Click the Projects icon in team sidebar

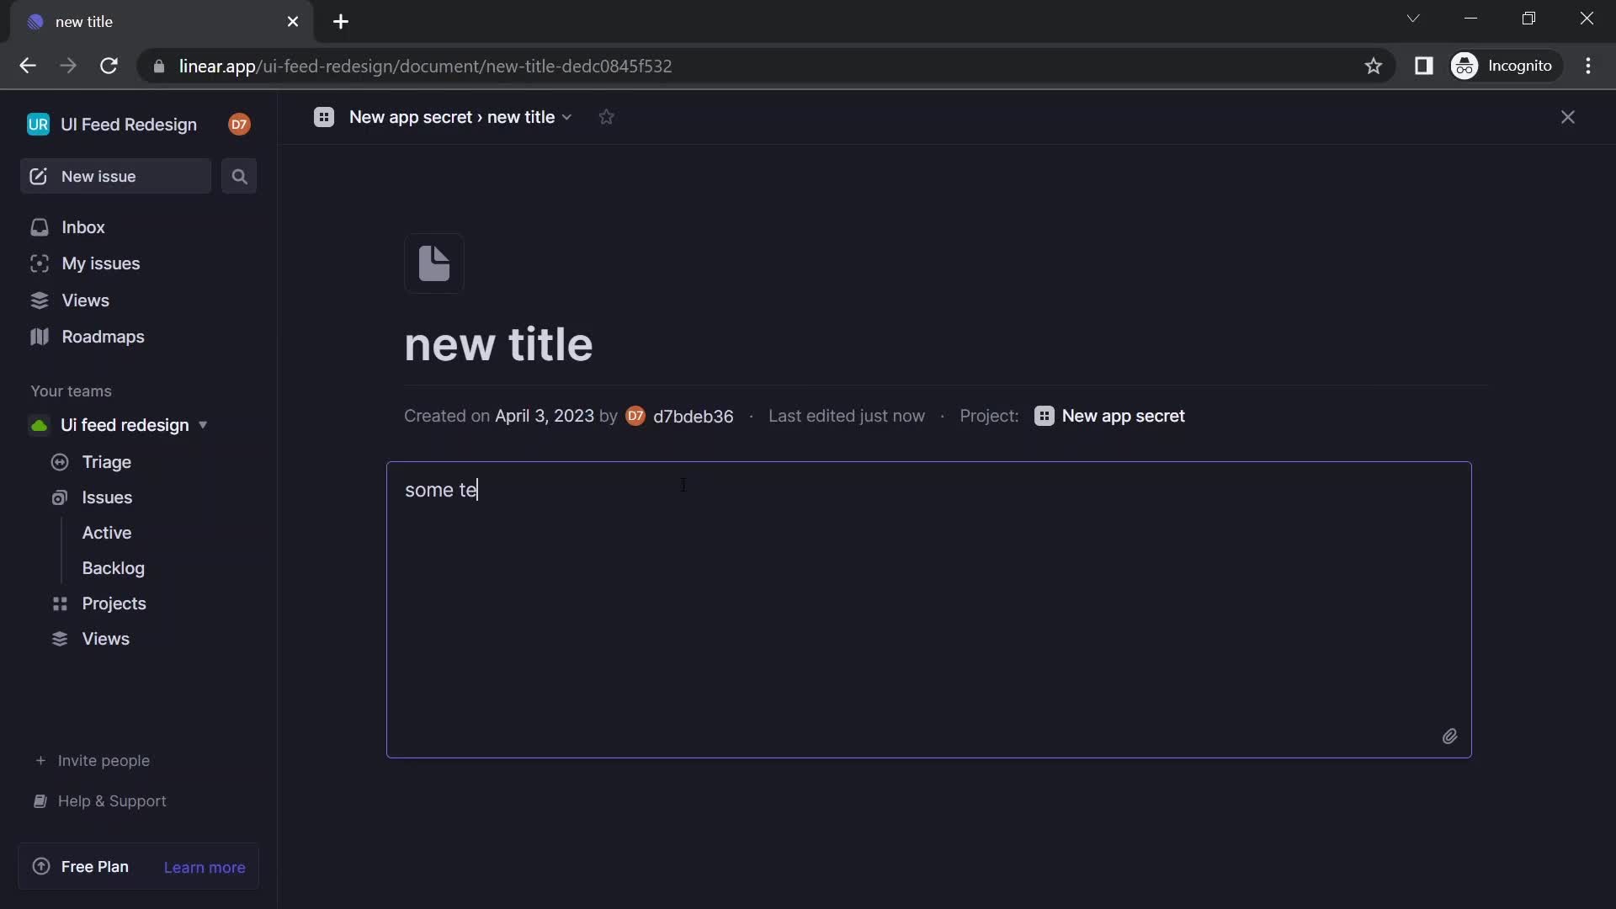[60, 603]
